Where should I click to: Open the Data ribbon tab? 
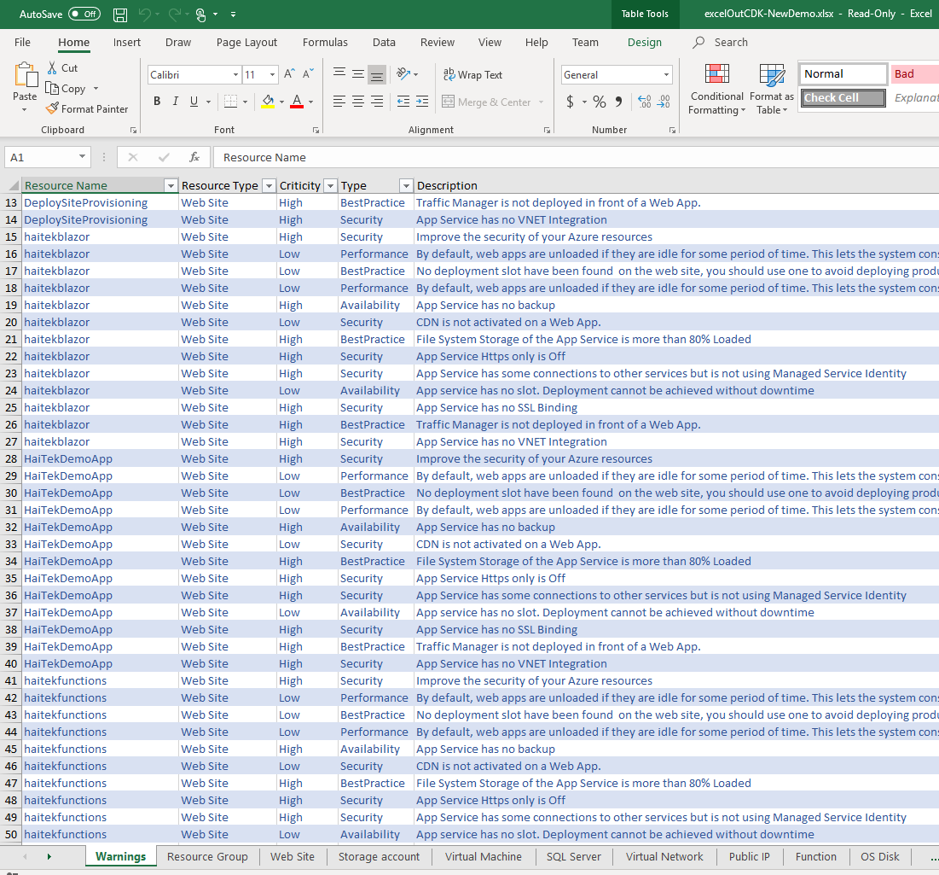tap(384, 43)
